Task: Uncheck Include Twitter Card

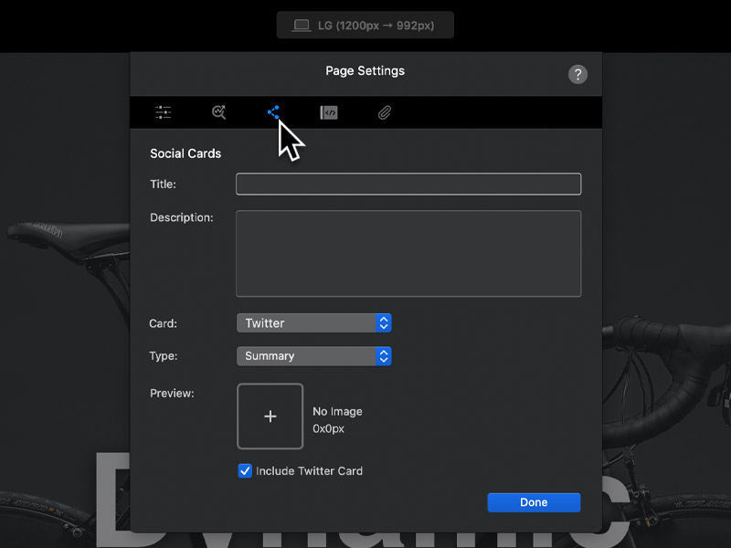Action: tap(245, 470)
